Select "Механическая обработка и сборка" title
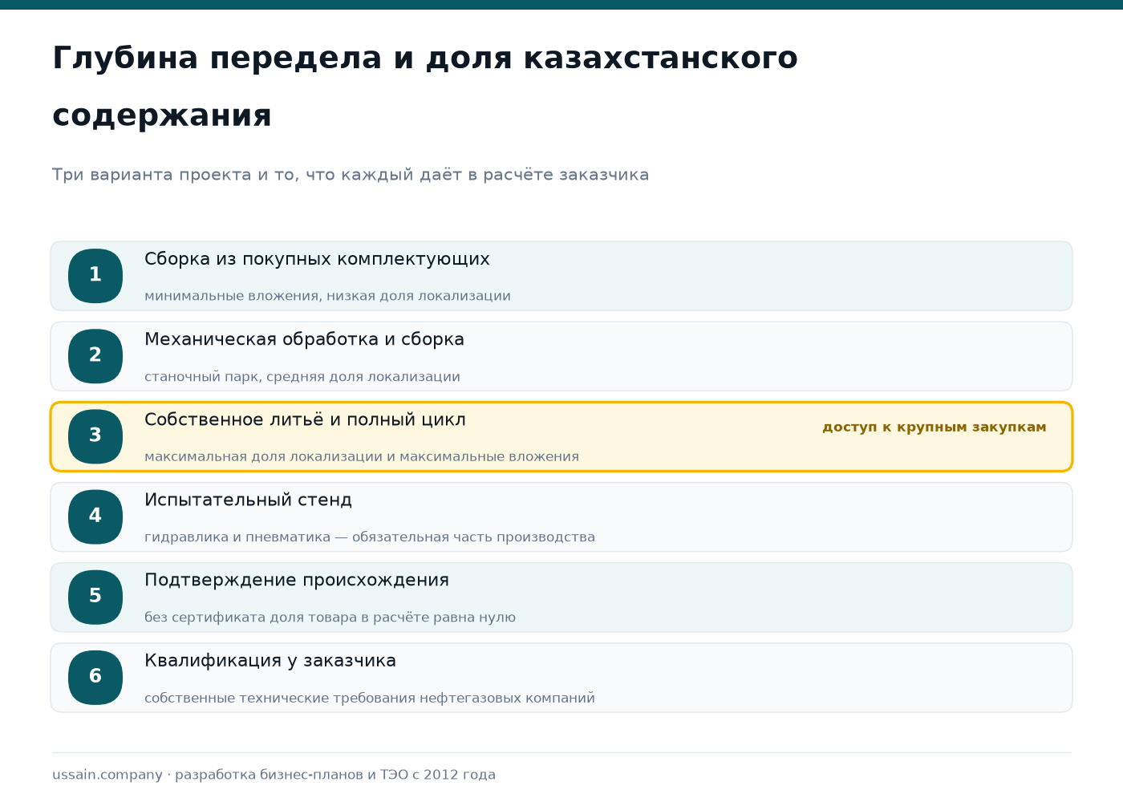This screenshot has height=802, width=1123. (304, 339)
